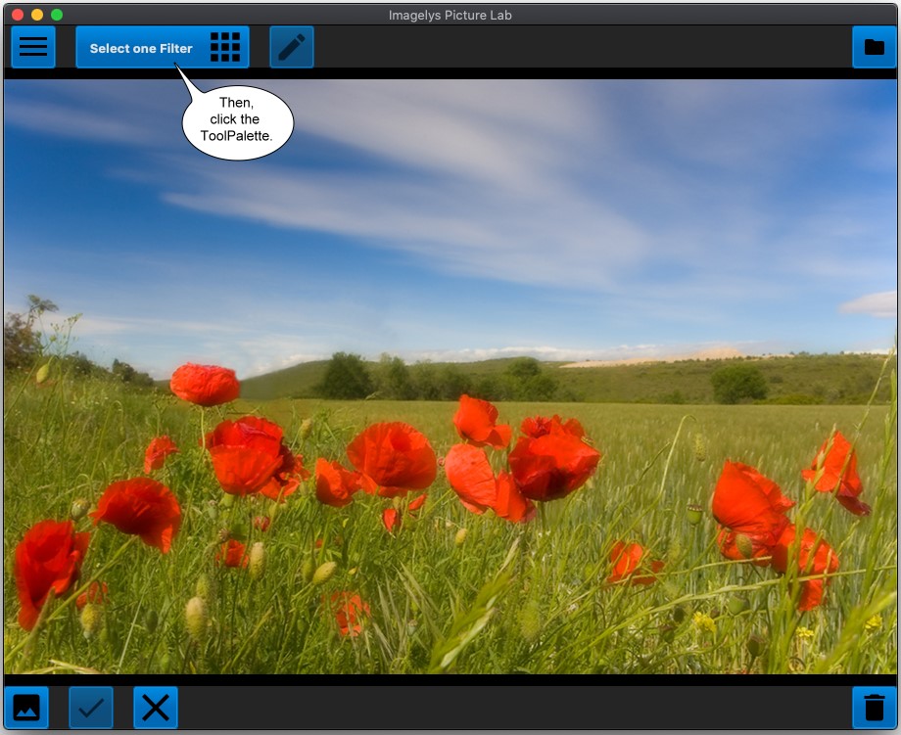This screenshot has height=735, width=901.
Task: Maximize window with green button
Action: tap(57, 15)
